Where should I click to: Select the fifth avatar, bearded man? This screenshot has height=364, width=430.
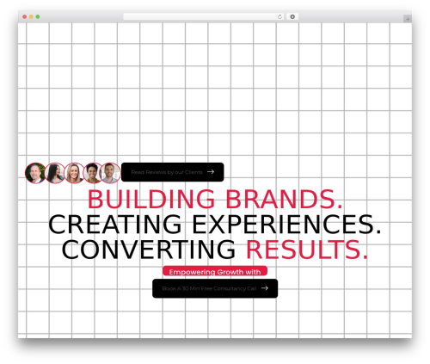coord(110,173)
